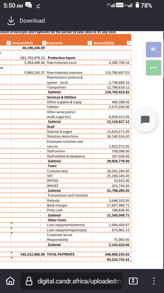
Task: Tap the VoLTE signal indicator
Action: [120, 5]
